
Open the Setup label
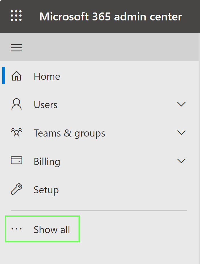click(x=46, y=190)
